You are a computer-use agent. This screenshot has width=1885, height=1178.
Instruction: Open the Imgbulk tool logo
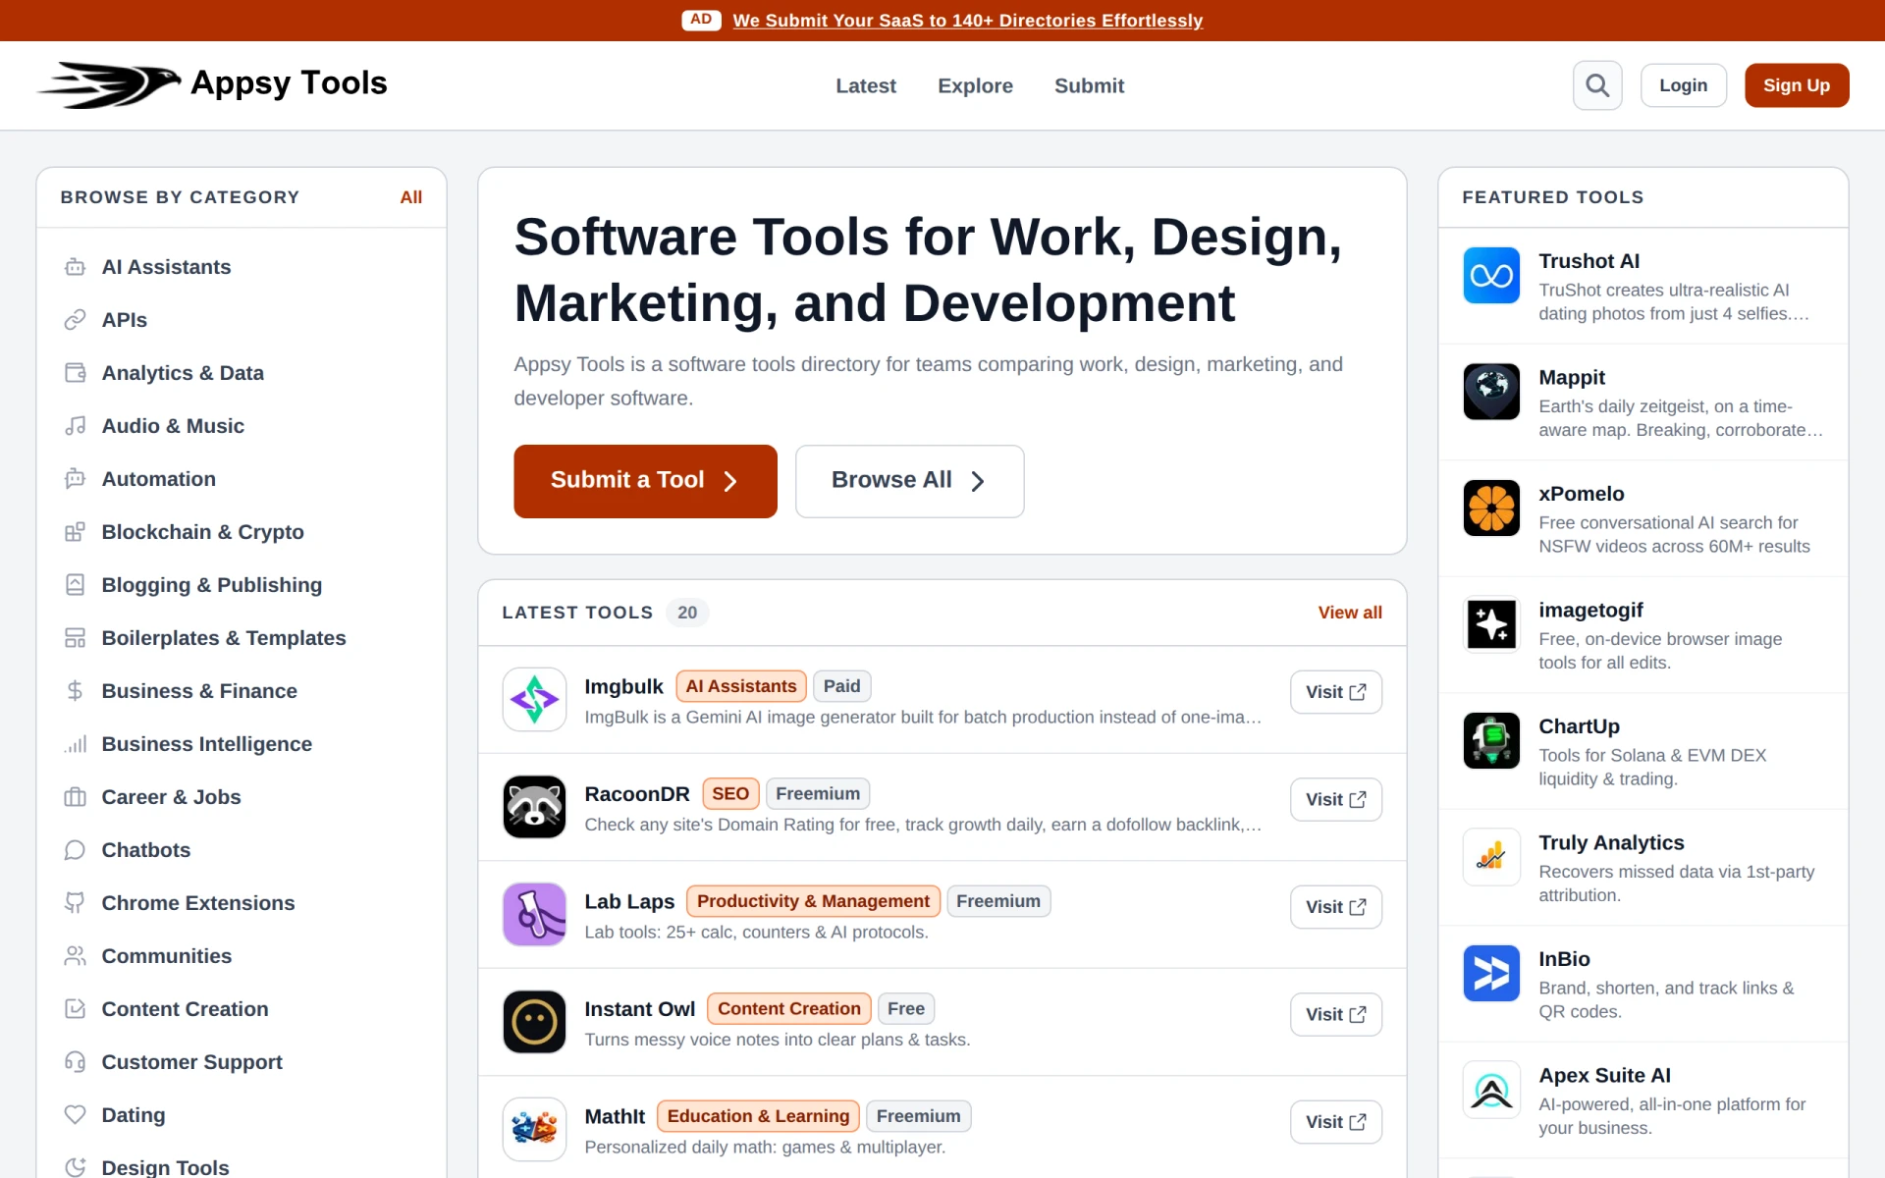click(x=534, y=699)
